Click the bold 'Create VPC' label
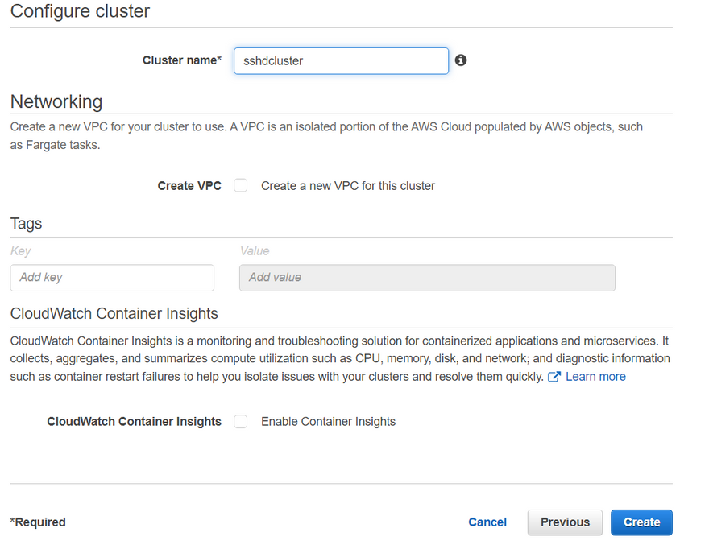The width and height of the screenshot is (709, 549). click(189, 186)
